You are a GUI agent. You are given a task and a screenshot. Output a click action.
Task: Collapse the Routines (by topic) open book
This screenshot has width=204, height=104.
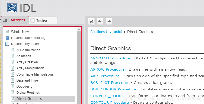(7, 44)
